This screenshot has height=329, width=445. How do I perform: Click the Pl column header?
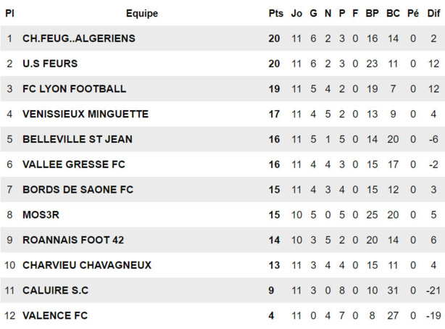[x=9, y=13]
